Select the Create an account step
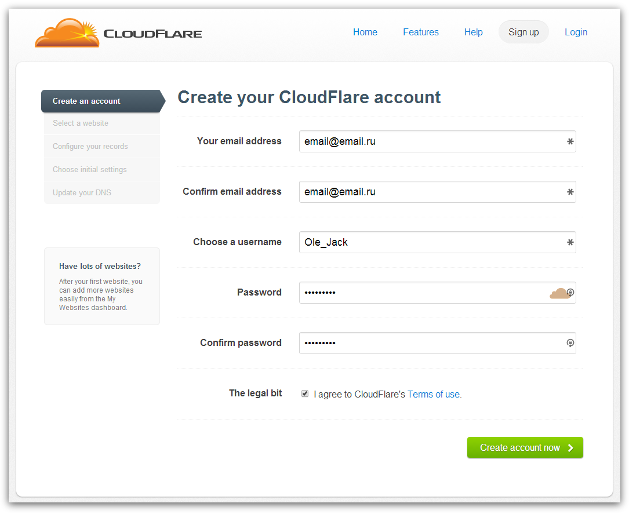The height and width of the screenshot is (514, 629). click(103, 101)
